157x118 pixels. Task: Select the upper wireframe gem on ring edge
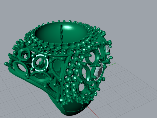coord(107,51)
